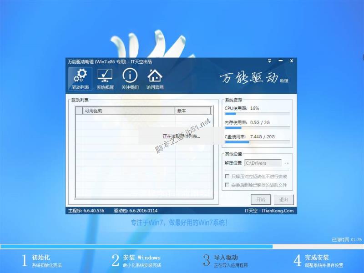Open the title bar dropdown menu arrow
Viewport: 364px width, 273px height.
[x=269, y=61]
